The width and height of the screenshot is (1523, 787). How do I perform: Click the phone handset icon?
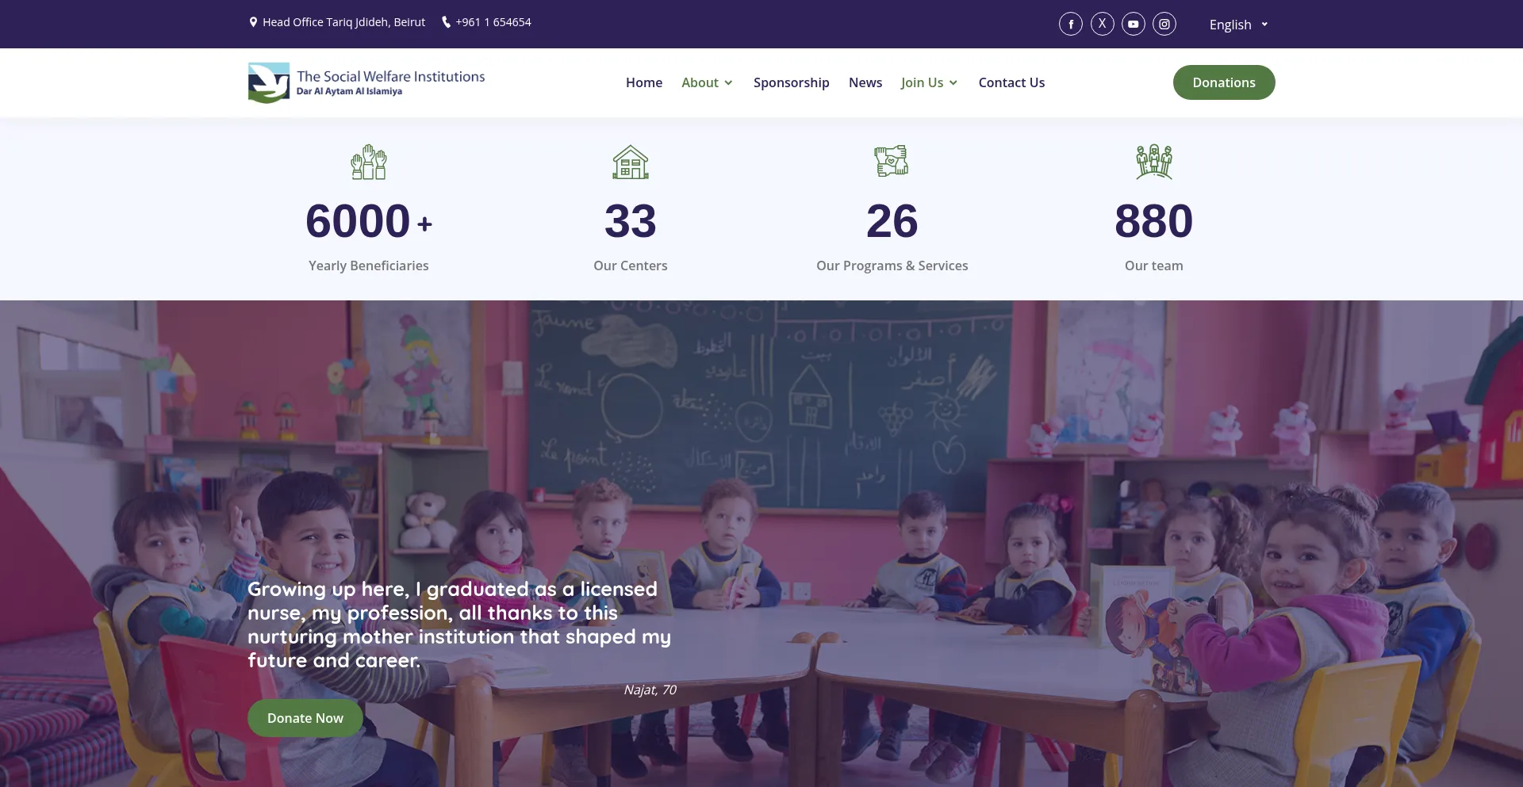tap(446, 22)
